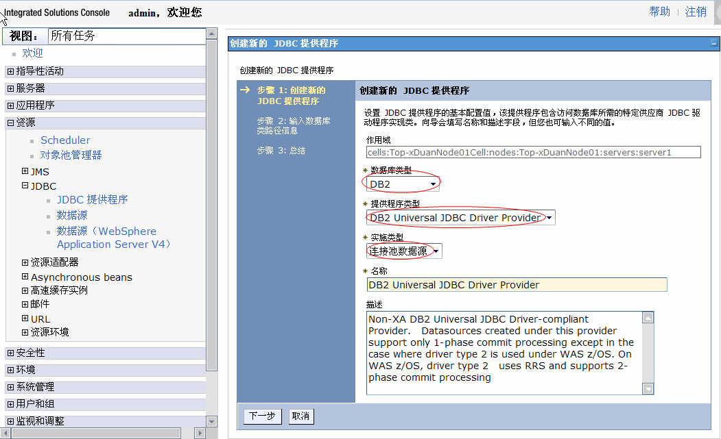Expand the 安全性 section
This screenshot has height=439, width=721.
[10, 353]
